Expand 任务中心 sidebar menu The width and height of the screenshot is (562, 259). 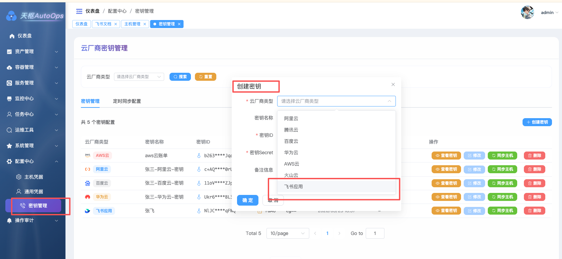pyautogui.click(x=33, y=114)
